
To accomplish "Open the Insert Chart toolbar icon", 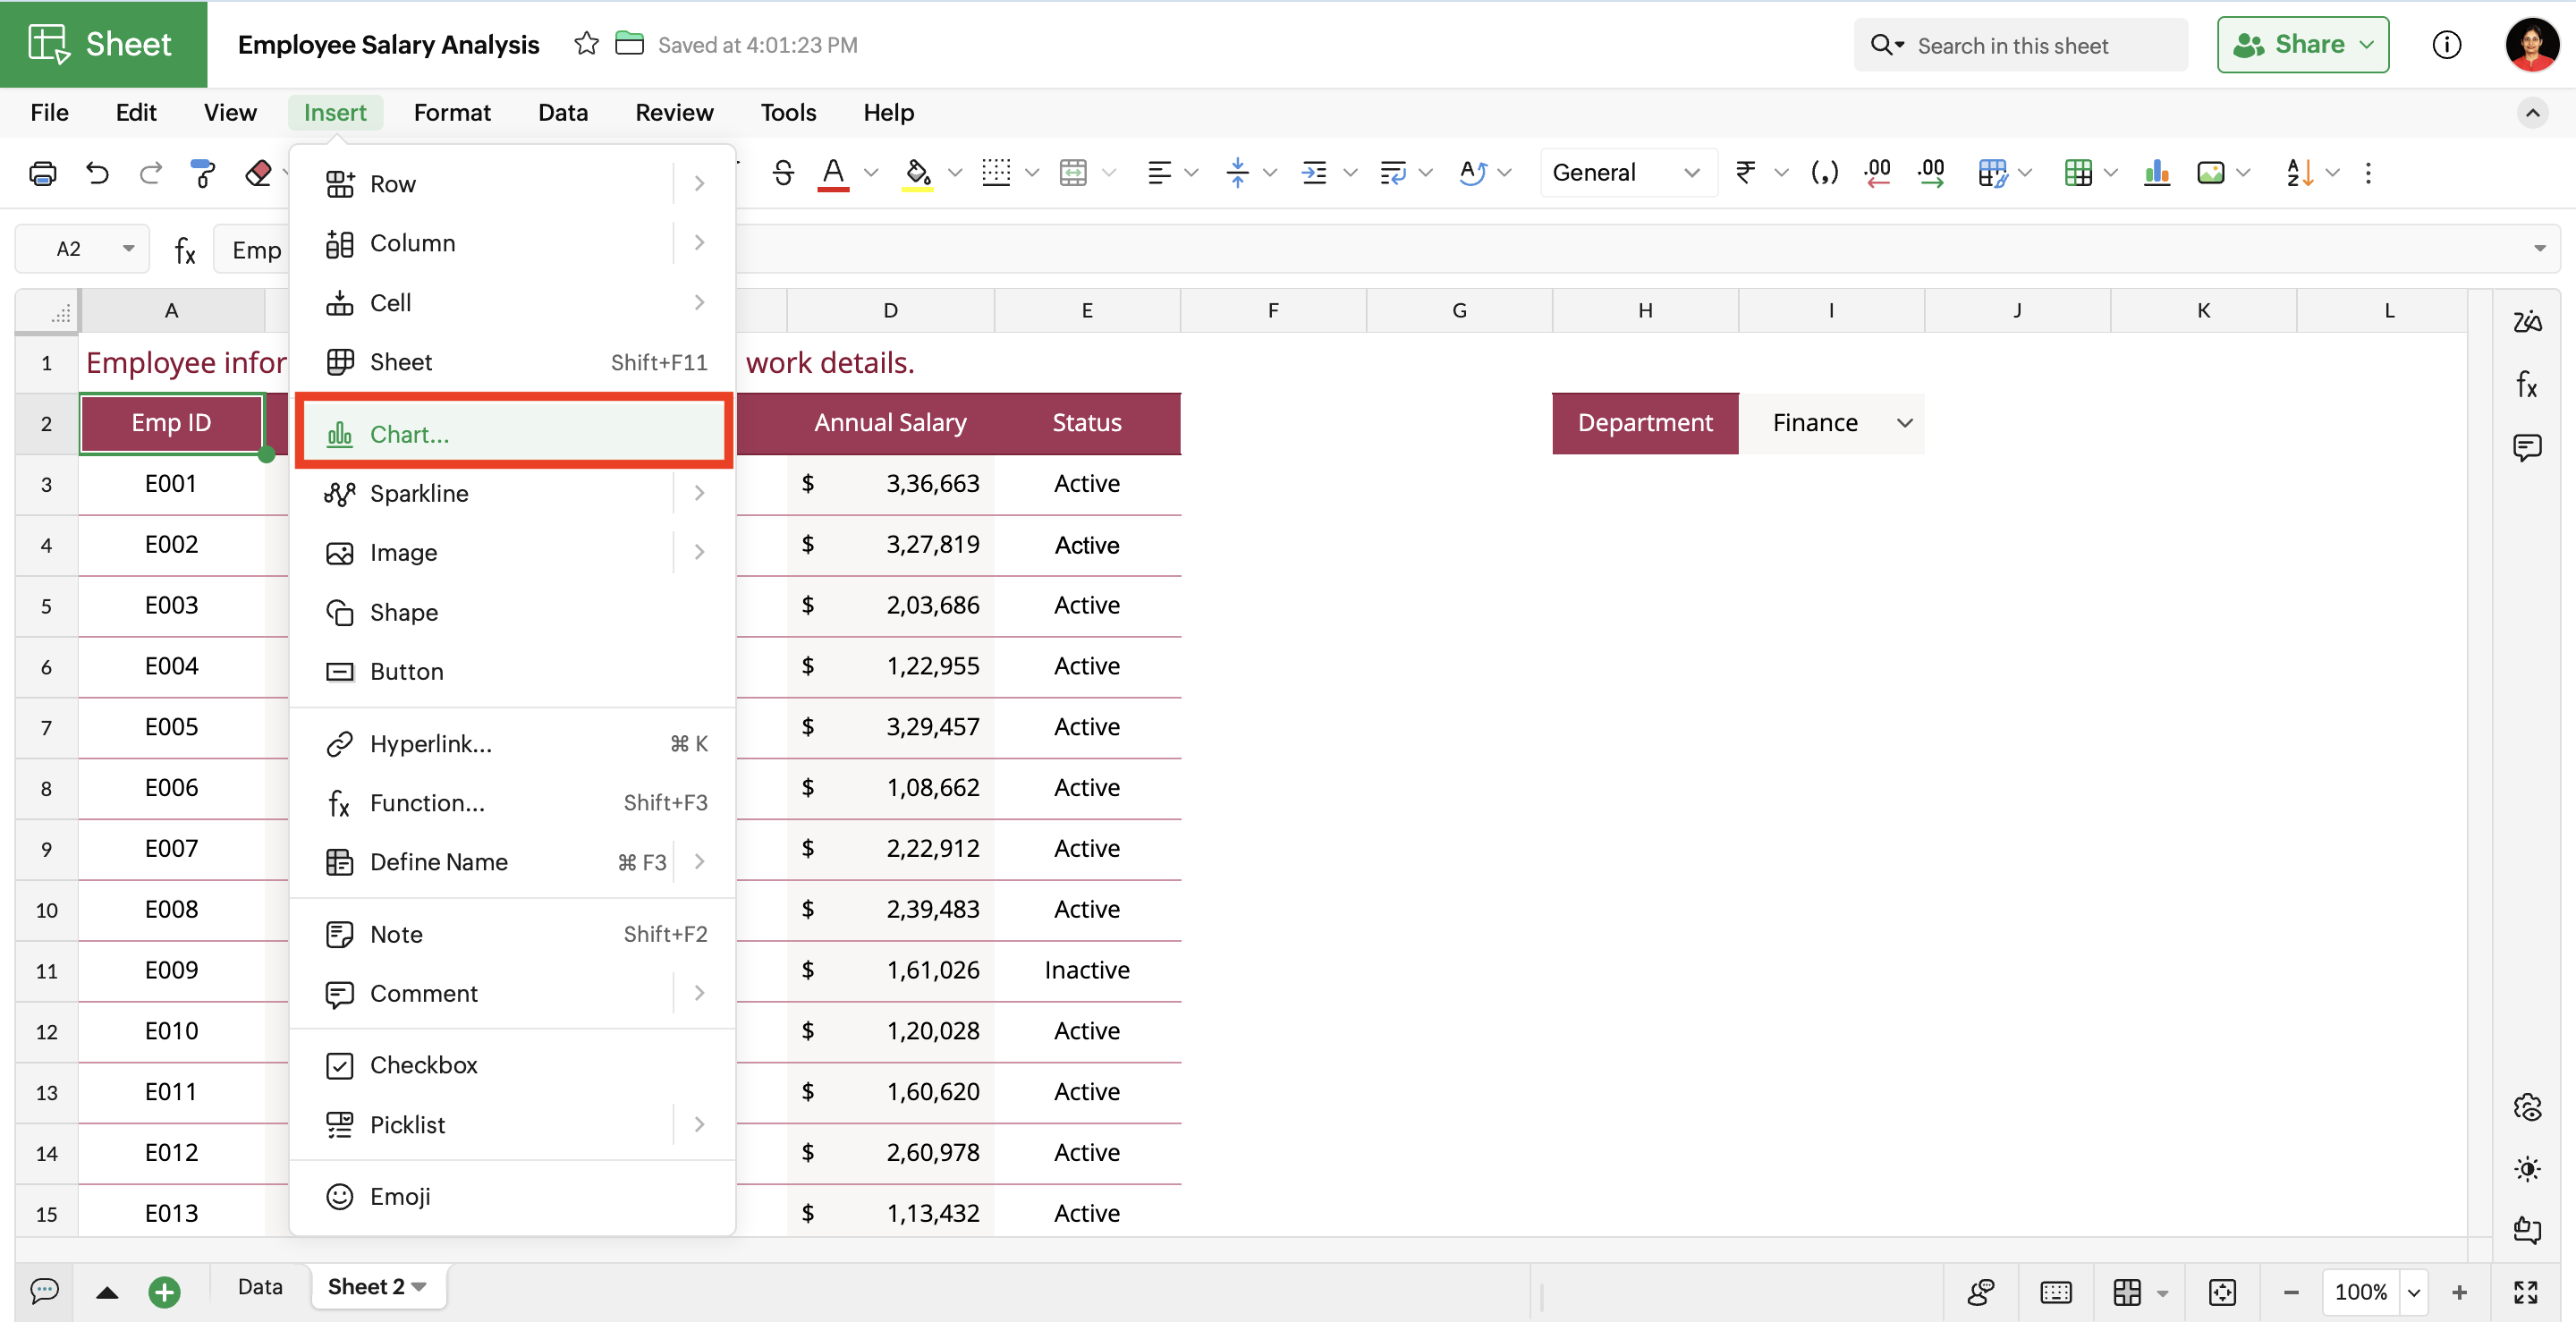I will (2157, 173).
